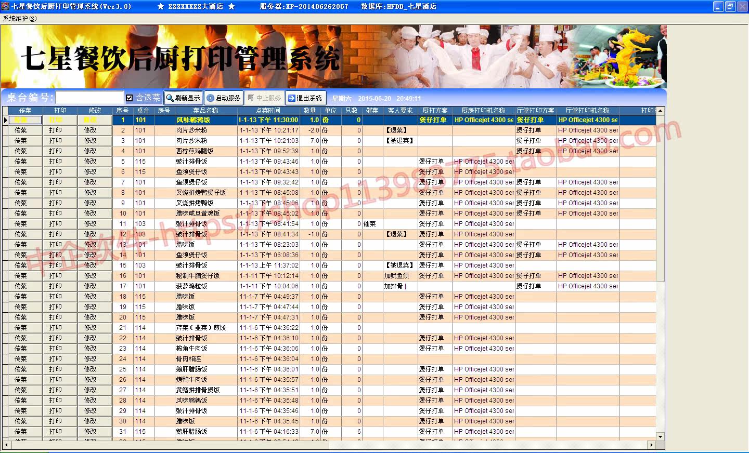749x453 pixels.
Task: Click the horizontal scrollbar left arrow
Action: click(x=6, y=445)
